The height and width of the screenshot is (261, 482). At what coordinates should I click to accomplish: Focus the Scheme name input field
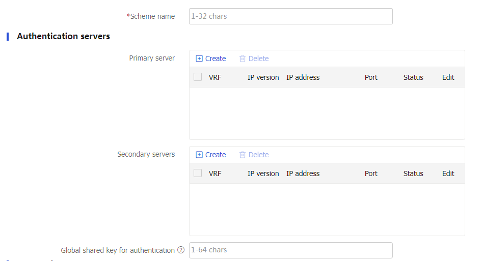(291, 16)
